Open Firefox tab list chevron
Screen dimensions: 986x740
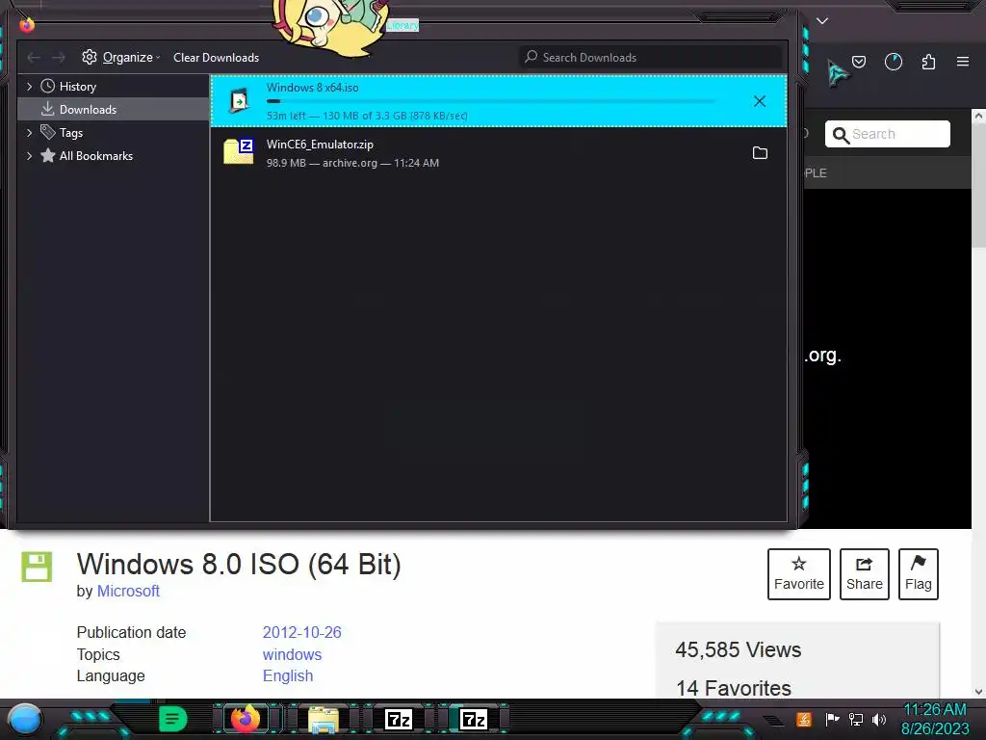click(x=822, y=21)
